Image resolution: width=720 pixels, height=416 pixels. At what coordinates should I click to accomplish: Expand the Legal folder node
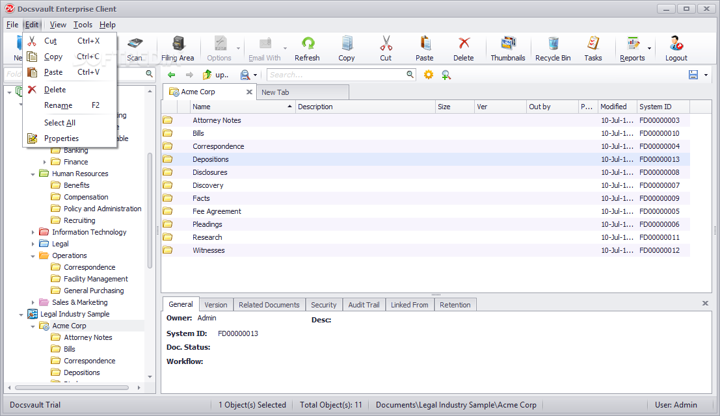click(x=33, y=244)
